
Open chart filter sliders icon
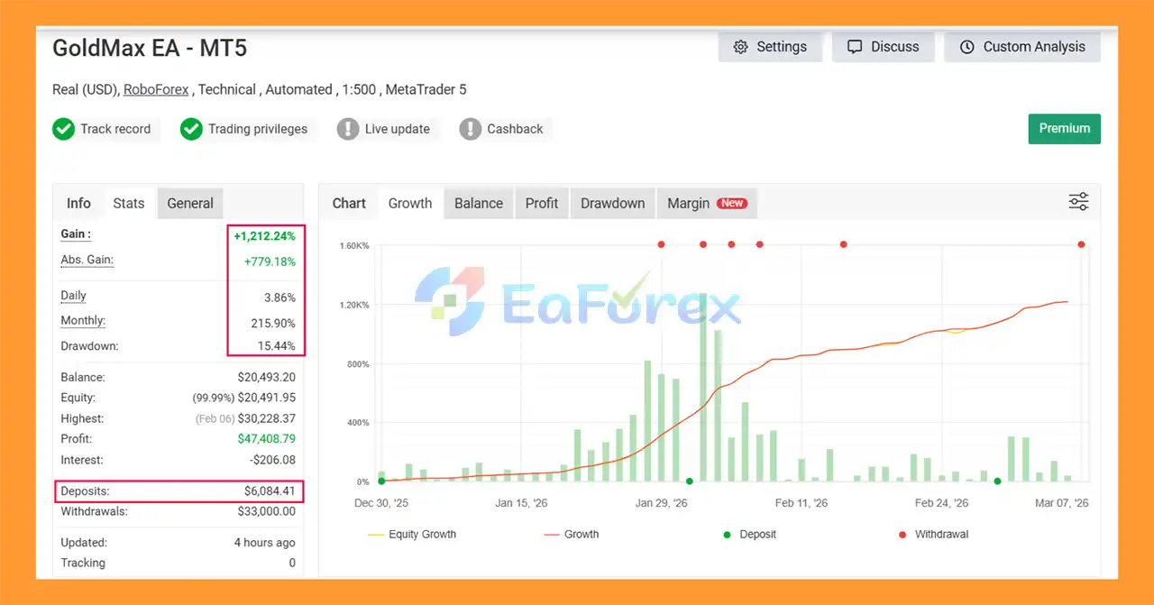point(1078,202)
